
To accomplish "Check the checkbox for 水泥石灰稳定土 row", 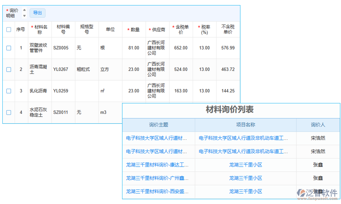I will click(9, 112).
